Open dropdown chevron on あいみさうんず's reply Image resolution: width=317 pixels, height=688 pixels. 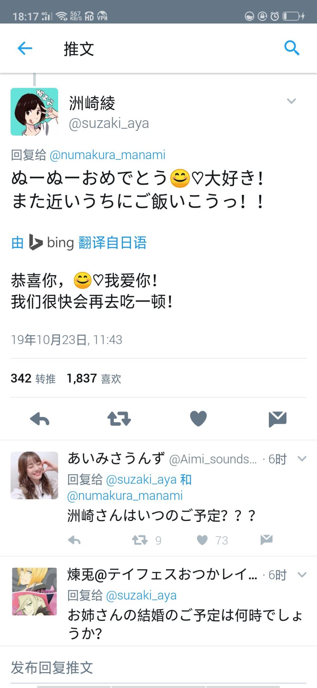pos(302,458)
